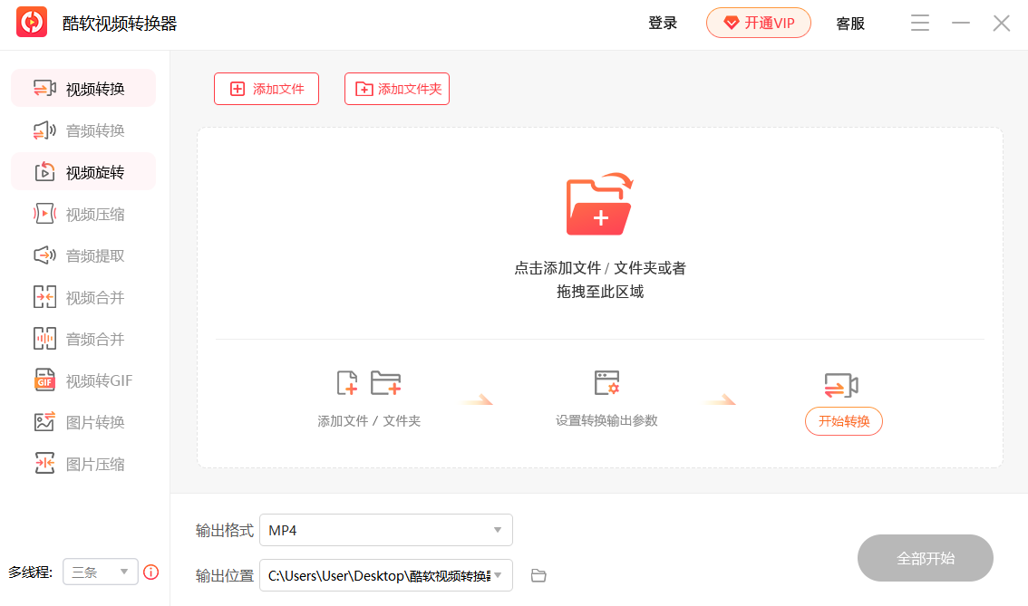Image resolution: width=1028 pixels, height=606 pixels.
Task: Open the hamburger menu at top right
Action: coord(919,23)
